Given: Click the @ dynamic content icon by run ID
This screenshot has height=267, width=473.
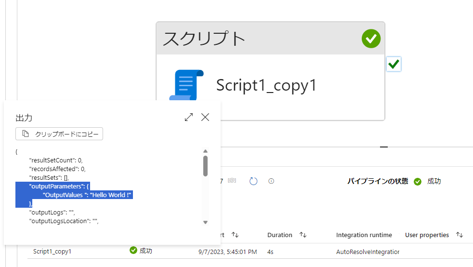Looking at the screenshot, I should pyautogui.click(x=232, y=181).
